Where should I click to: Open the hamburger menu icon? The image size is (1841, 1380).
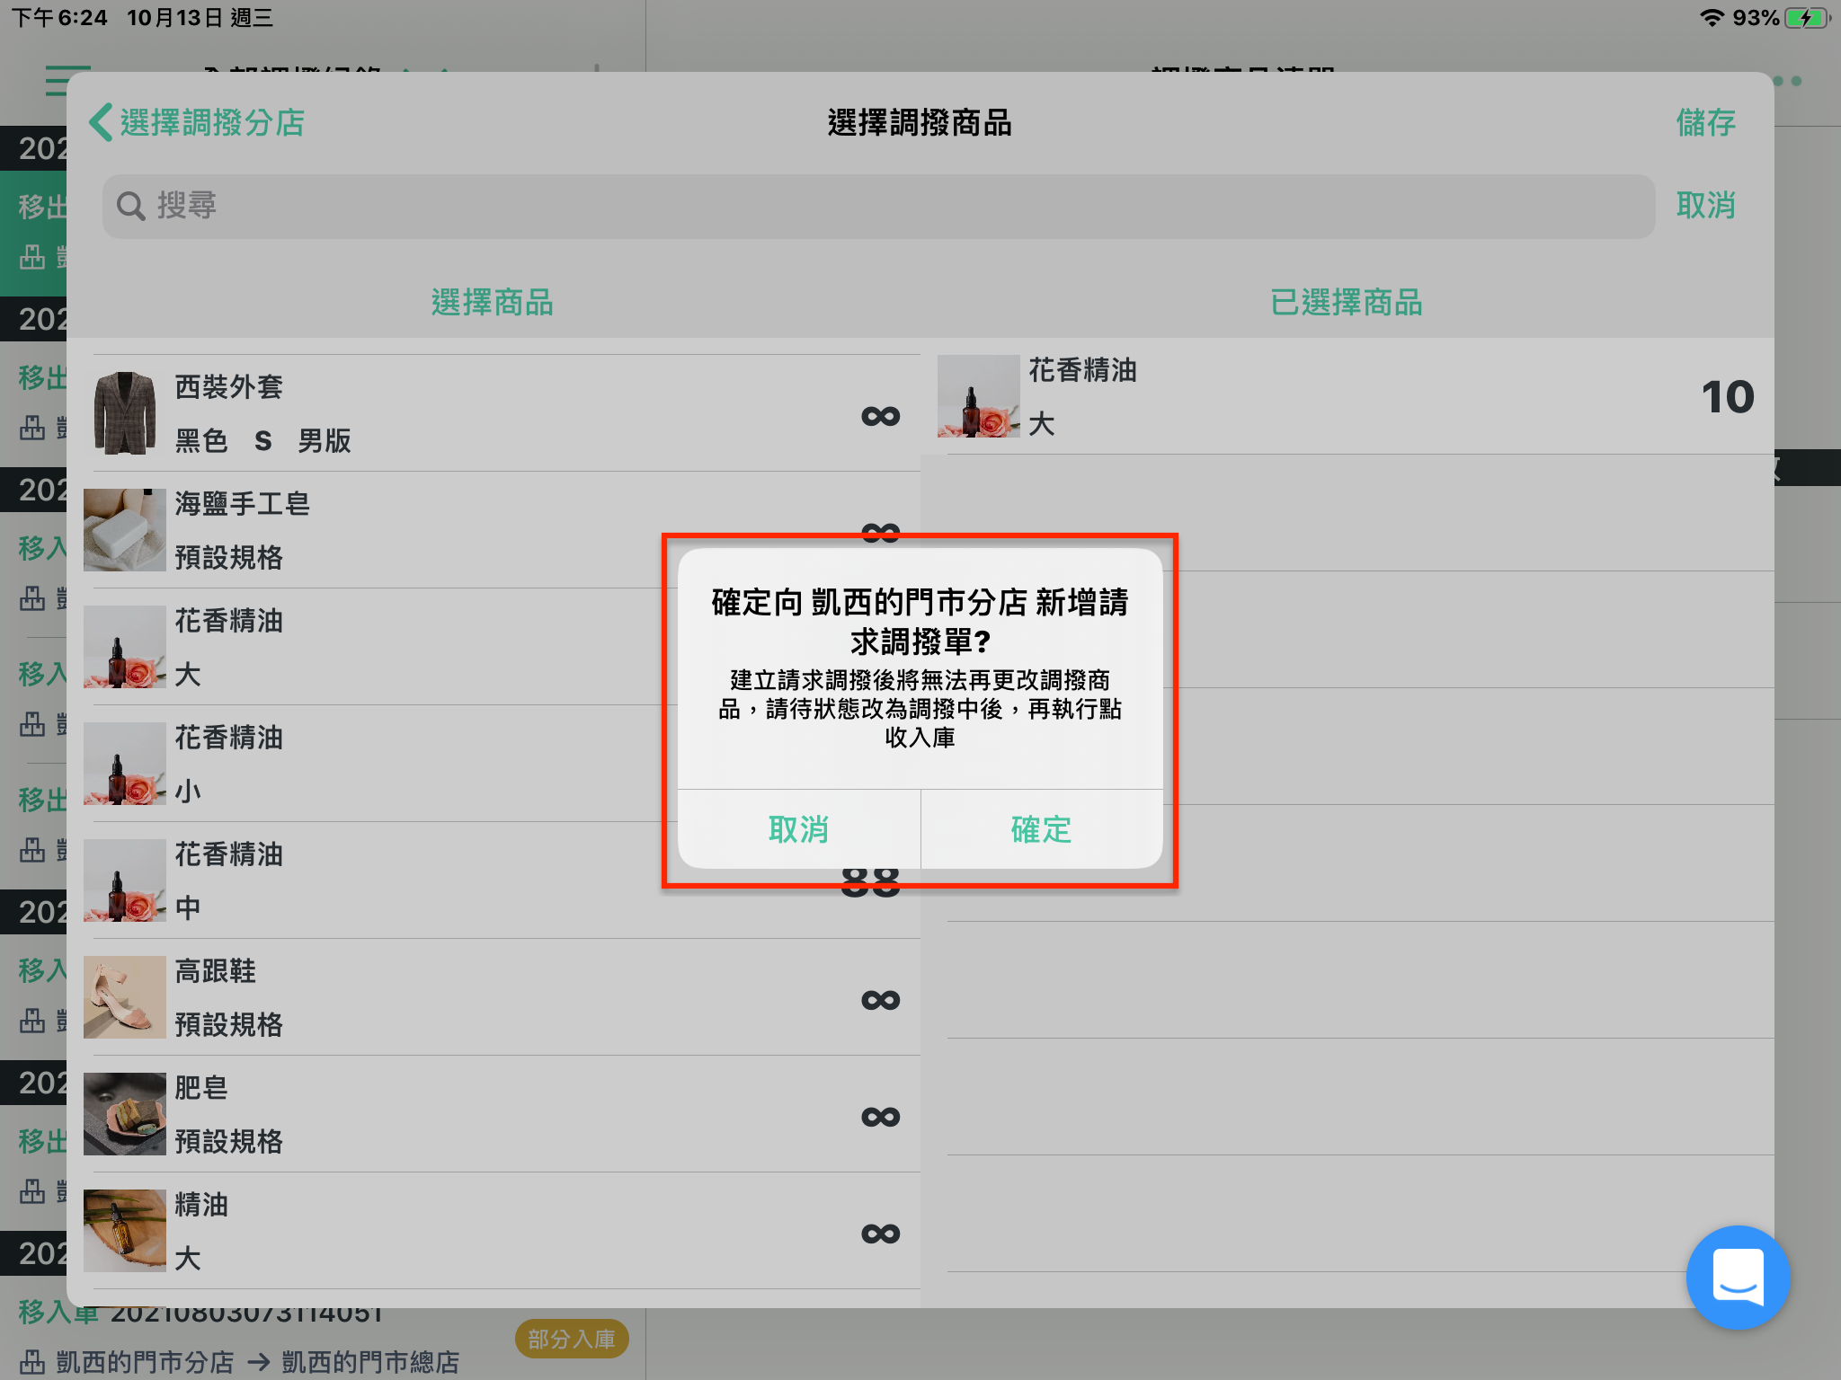click(x=68, y=81)
